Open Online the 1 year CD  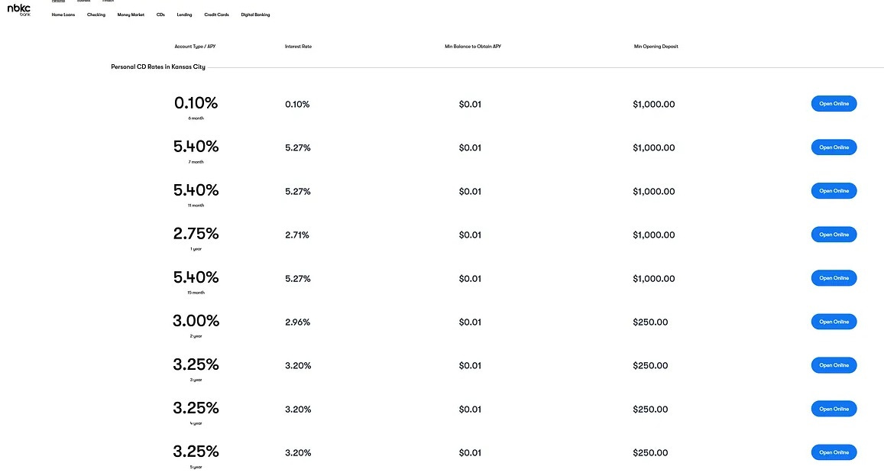click(834, 235)
